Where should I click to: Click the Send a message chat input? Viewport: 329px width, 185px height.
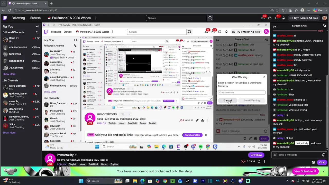click(299, 155)
